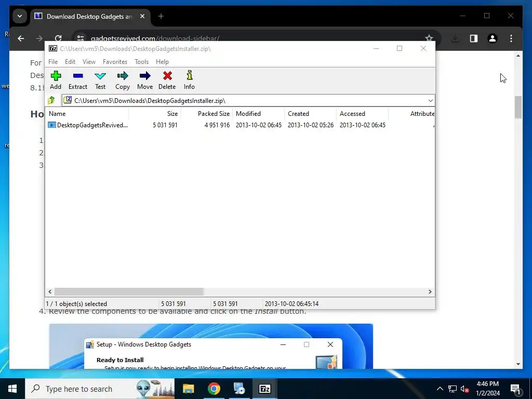Open the 7-Zip File menu
Screen dimensions: 532x399
tap(53, 62)
